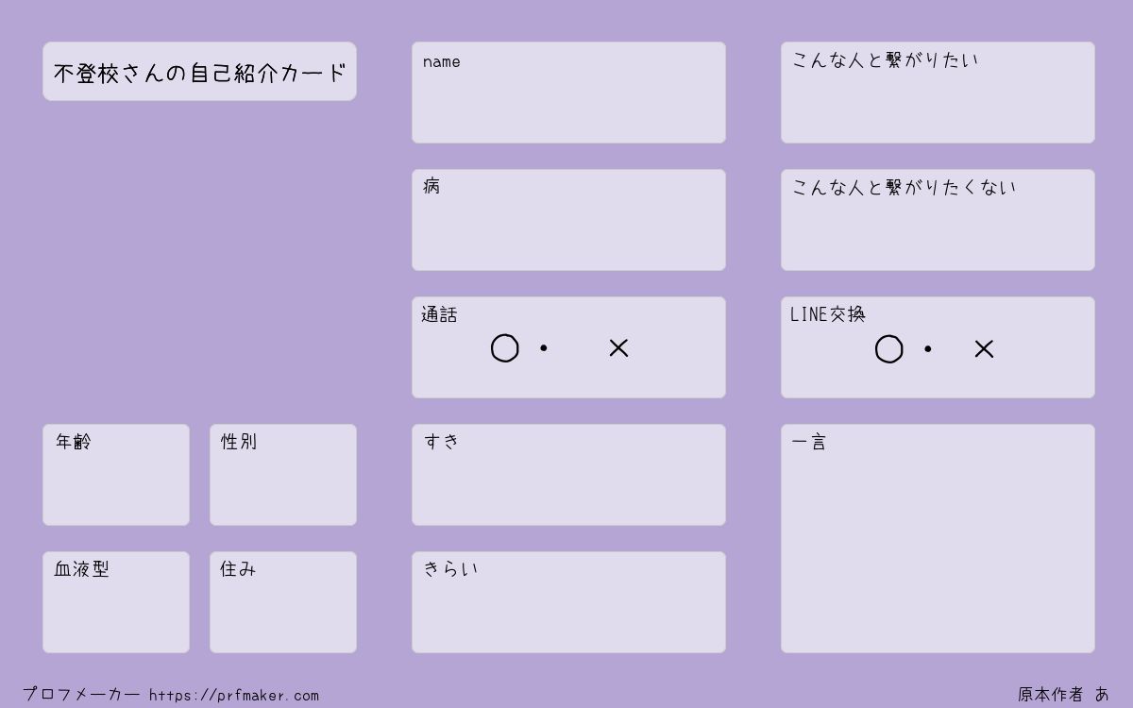Open the https://prfmaker.com link
The image size is (1133, 708).
pos(234,695)
